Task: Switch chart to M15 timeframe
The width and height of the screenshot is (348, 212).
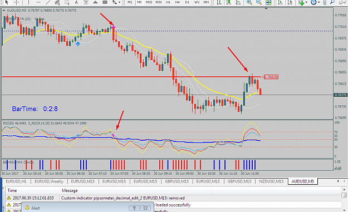Action: pyautogui.click(x=149, y=2)
